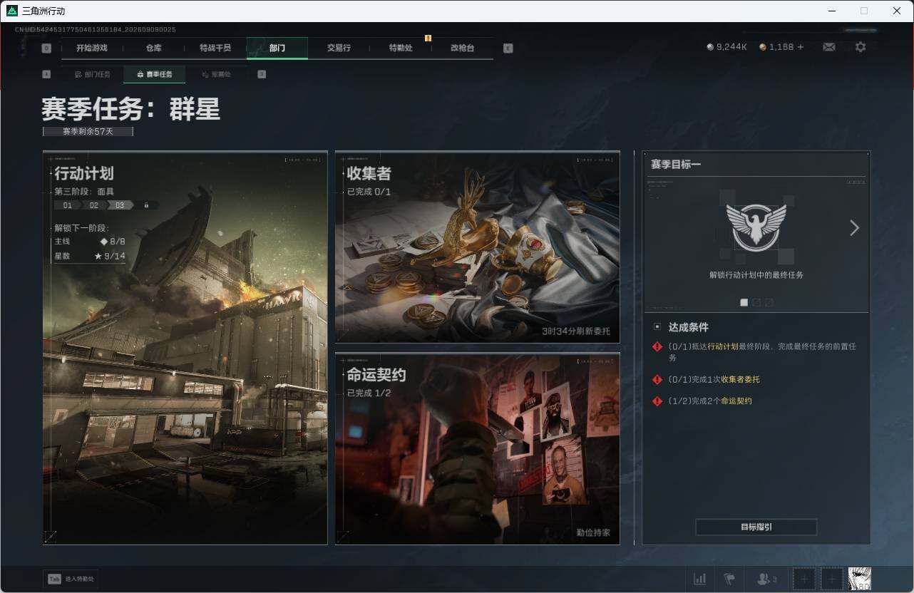Open the settings gear icon
Viewport: 914px width, 593px height.
click(x=861, y=47)
